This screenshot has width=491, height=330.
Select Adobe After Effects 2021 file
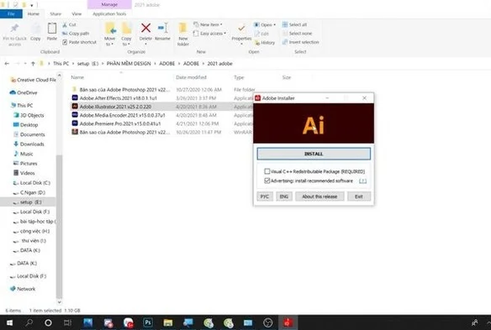click(x=118, y=98)
